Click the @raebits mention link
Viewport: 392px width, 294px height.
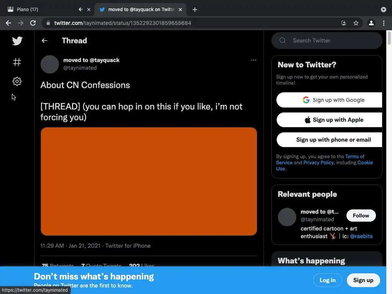pos(361,236)
